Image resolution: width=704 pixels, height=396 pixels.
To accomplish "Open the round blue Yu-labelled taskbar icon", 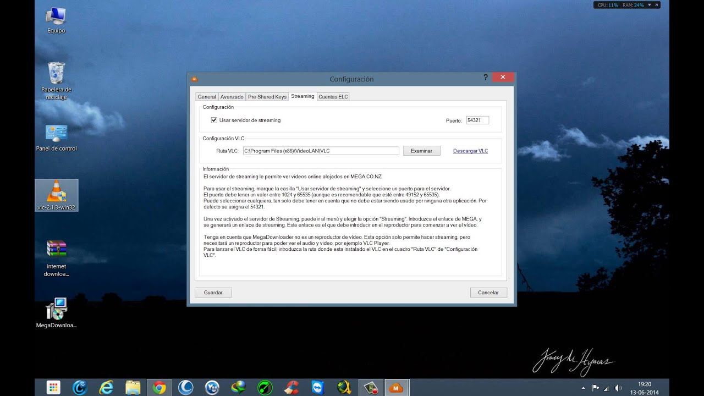I will tap(212, 387).
